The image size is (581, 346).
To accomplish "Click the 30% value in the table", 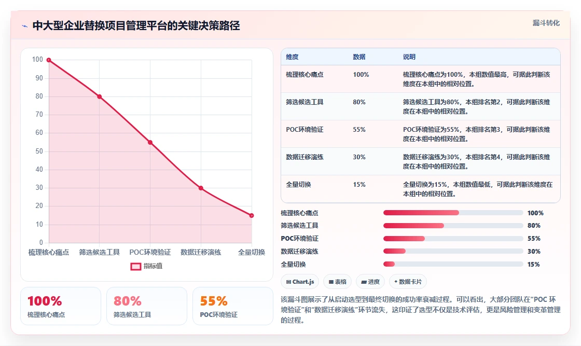I will point(359,157).
